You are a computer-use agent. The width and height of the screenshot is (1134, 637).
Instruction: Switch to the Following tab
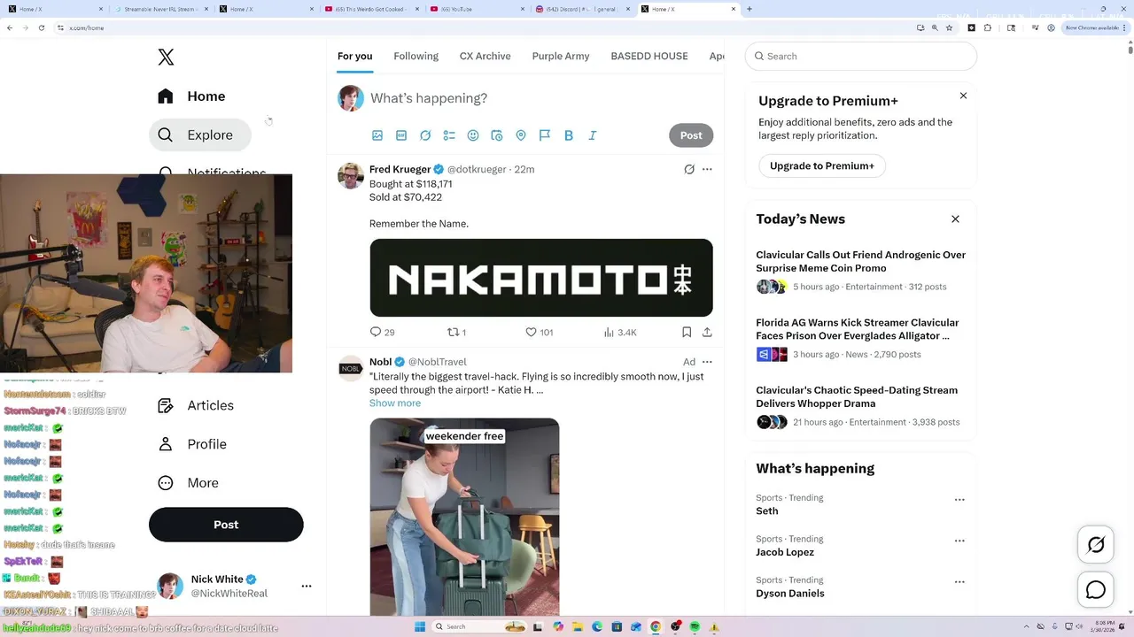point(416,56)
